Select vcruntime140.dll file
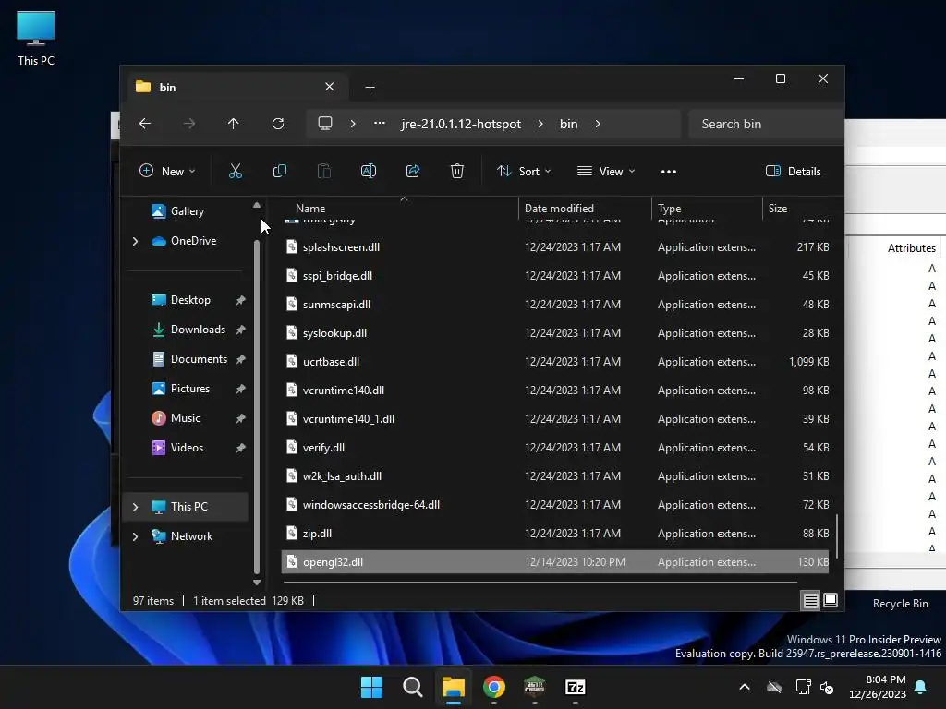Viewport: 946px width, 709px height. pyautogui.click(x=555, y=391)
